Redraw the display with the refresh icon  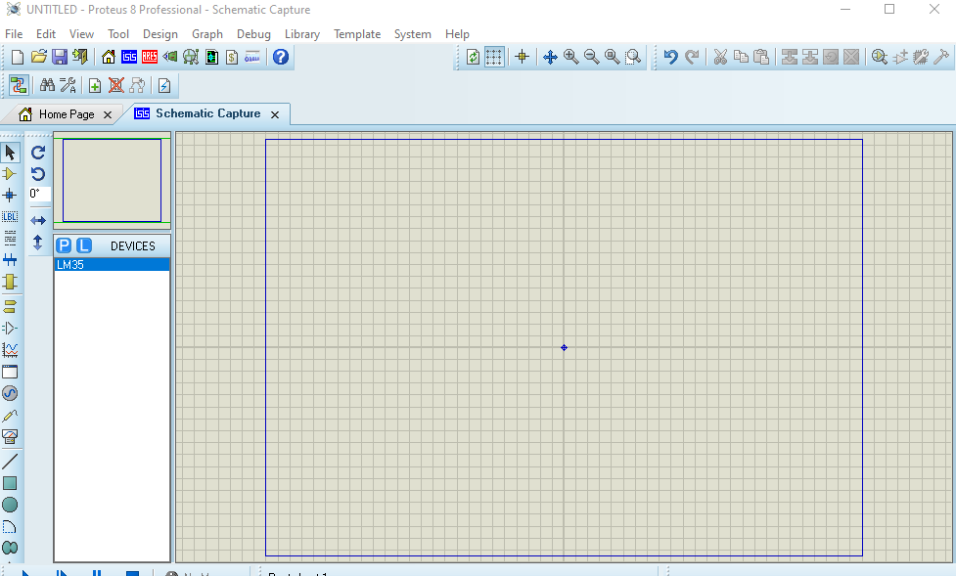pyautogui.click(x=473, y=58)
